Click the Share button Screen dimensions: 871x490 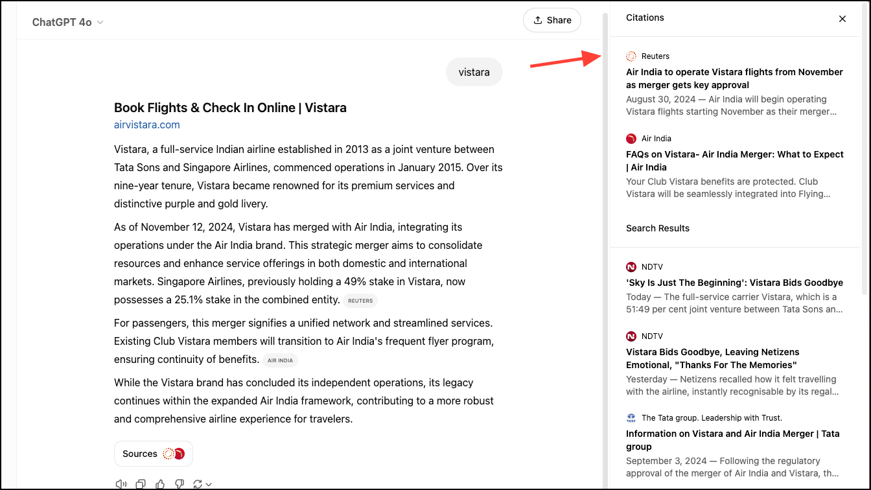click(552, 20)
